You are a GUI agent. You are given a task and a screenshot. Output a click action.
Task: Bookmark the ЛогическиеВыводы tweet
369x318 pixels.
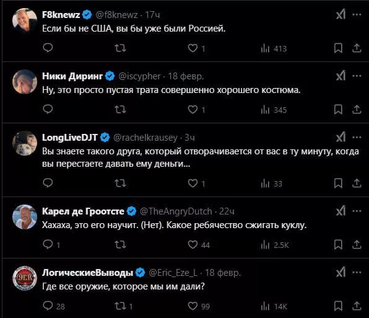coord(338,306)
